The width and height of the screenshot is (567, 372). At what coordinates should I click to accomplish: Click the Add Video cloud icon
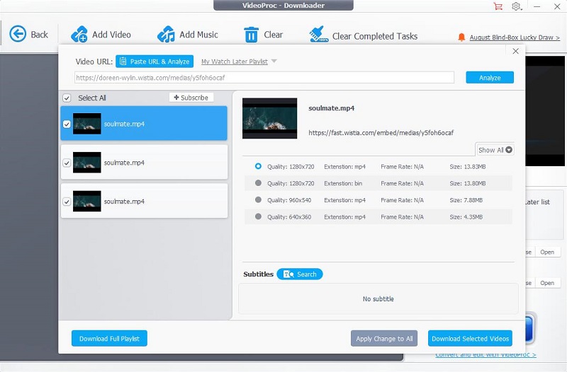point(79,34)
